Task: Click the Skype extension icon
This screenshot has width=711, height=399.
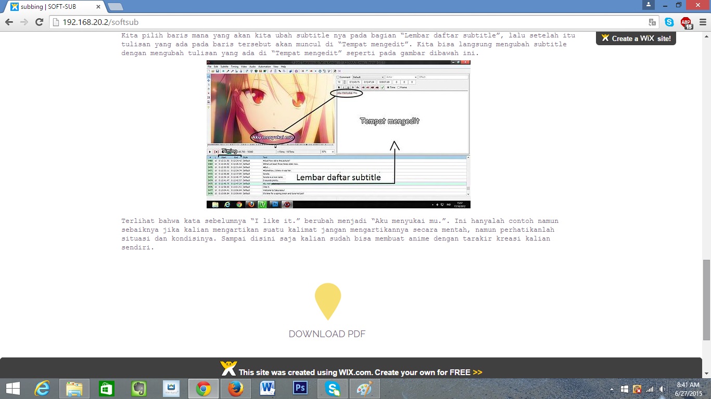Action: pos(669,22)
